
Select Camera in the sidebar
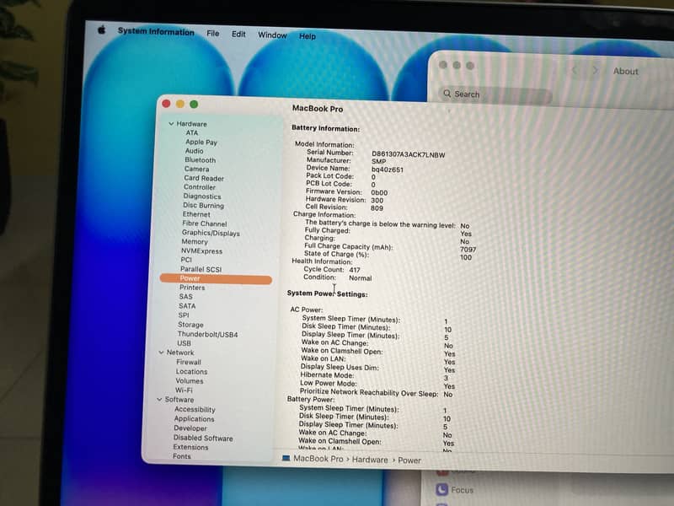tap(196, 170)
